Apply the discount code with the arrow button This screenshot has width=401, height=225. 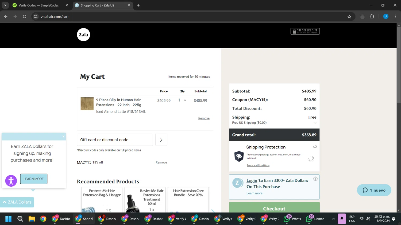[x=161, y=140]
